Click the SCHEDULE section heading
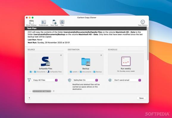 coord(113,50)
